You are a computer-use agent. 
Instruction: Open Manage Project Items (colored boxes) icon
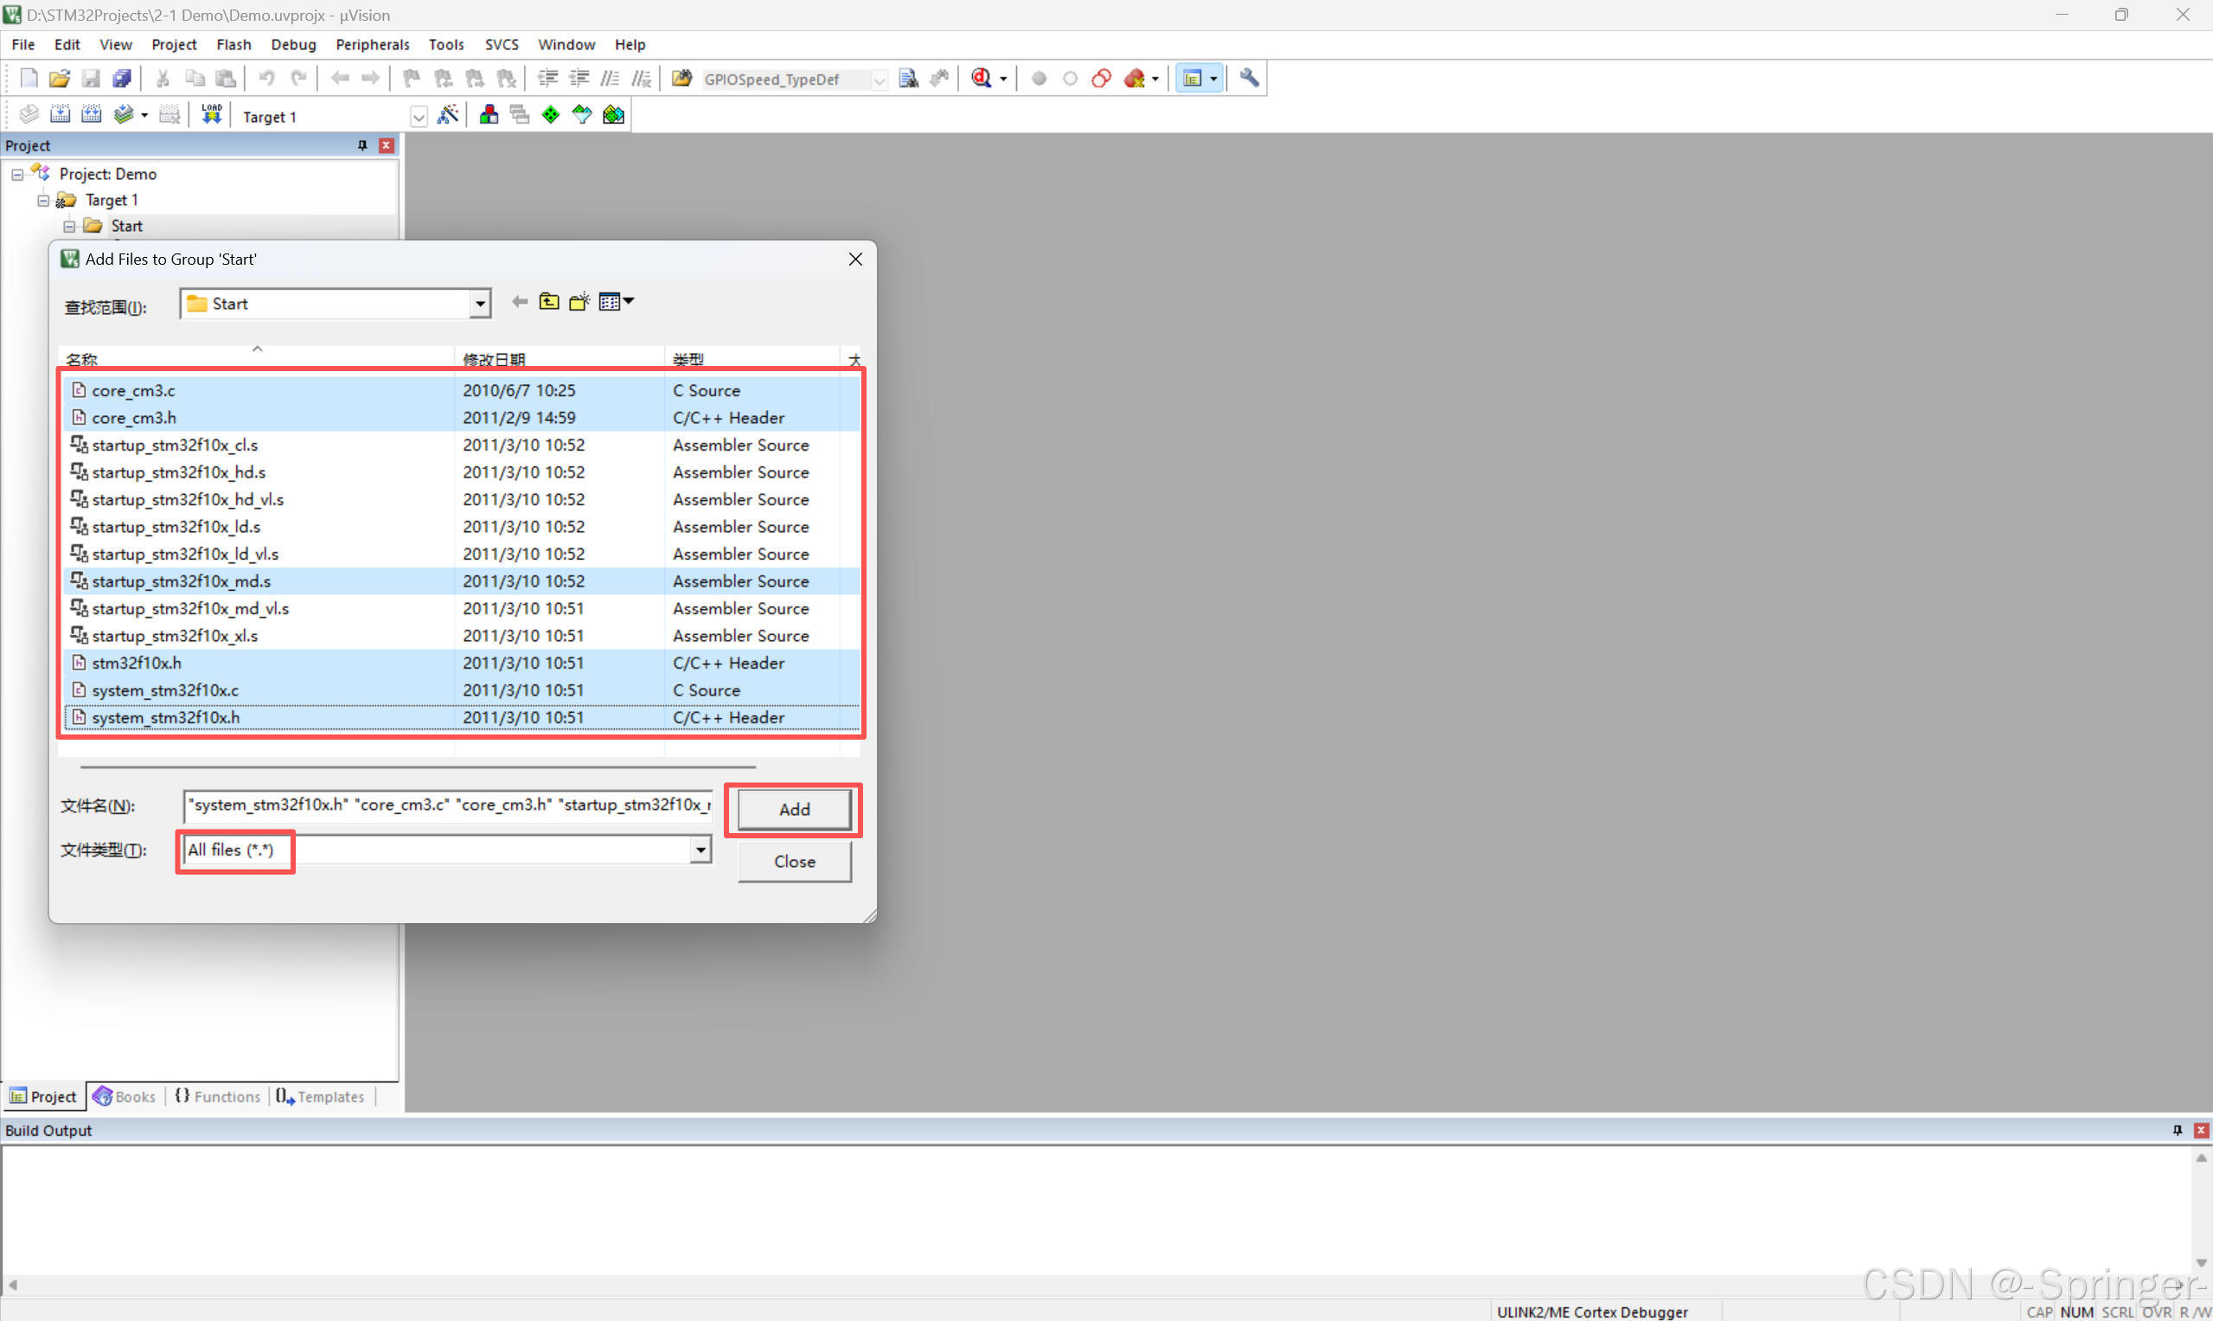pos(489,115)
